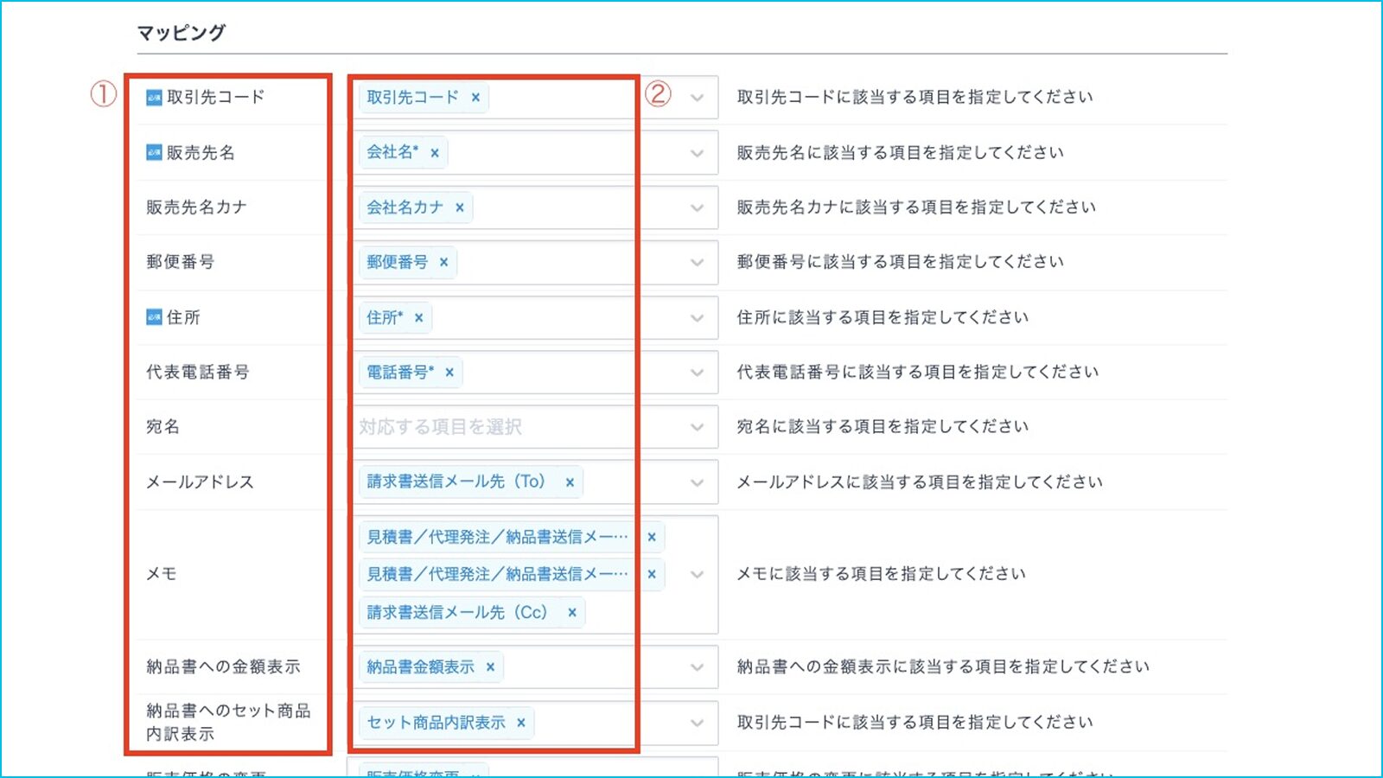Open the 代表電話番号 dropdown chevron

tap(697, 373)
